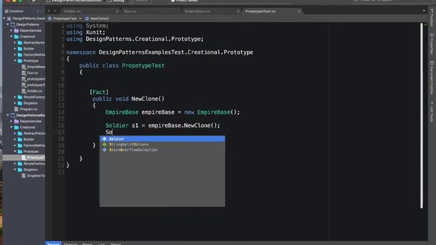Click the PropotypeTest class name in code
The width and height of the screenshot is (436, 245).
point(143,65)
